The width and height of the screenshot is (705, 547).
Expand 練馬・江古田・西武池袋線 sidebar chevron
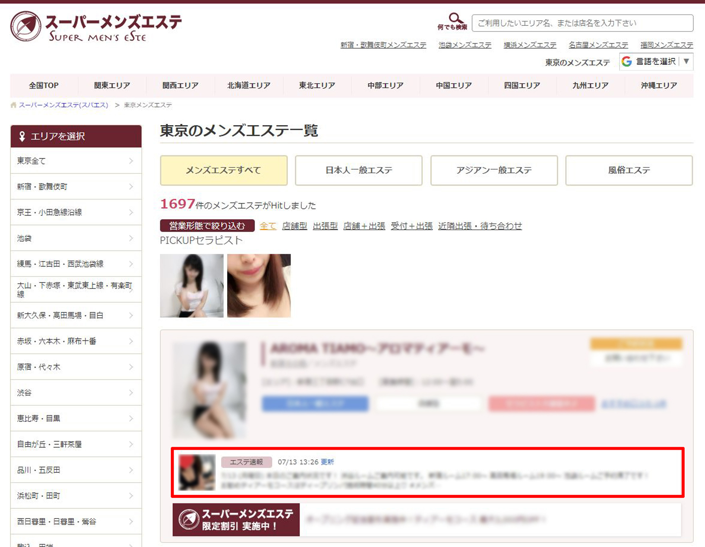coord(131,264)
